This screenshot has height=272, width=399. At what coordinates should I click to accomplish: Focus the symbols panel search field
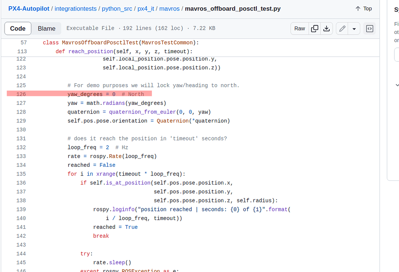(397, 55)
